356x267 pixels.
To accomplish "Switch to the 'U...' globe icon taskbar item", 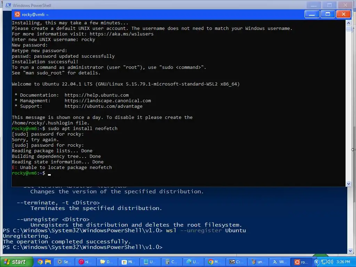I will tap(193, 262).
